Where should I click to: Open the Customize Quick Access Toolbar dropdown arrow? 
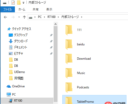point(23,3)
